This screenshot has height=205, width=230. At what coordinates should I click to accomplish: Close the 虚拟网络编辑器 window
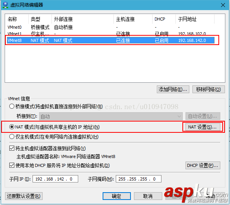click(223, 5)
